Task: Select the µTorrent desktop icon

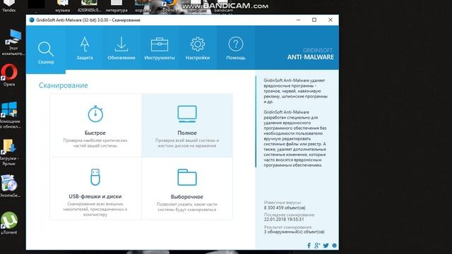Action: (x=9, y=223)
